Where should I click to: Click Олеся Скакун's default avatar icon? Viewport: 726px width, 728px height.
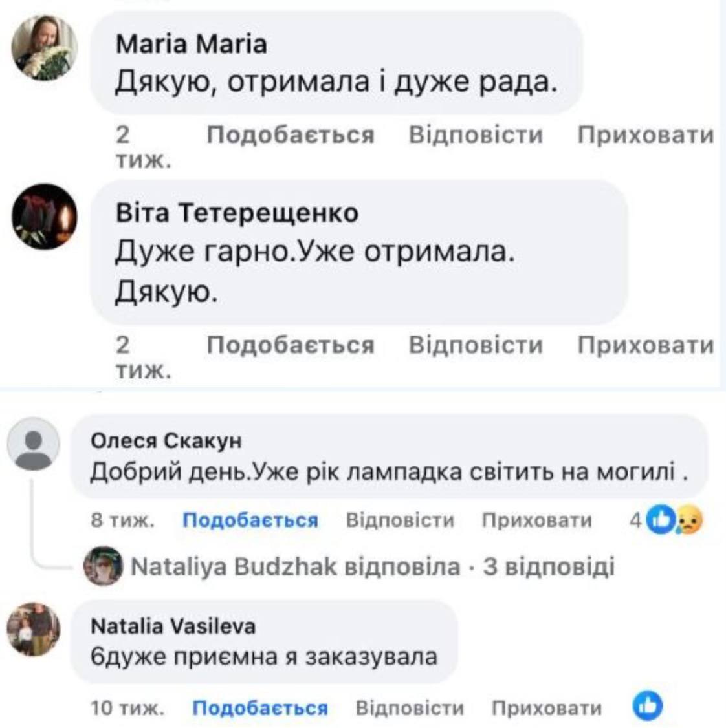33,444
